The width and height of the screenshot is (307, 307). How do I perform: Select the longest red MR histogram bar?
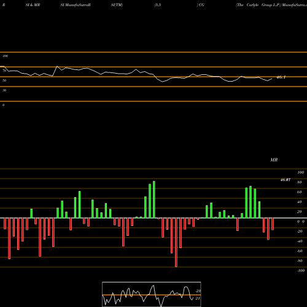(x=176, y=243)
